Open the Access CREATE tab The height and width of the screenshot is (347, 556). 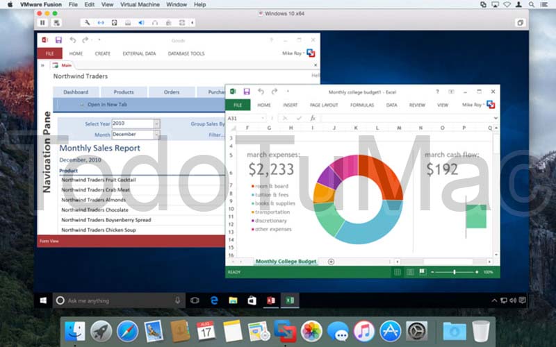pos(102,53)
